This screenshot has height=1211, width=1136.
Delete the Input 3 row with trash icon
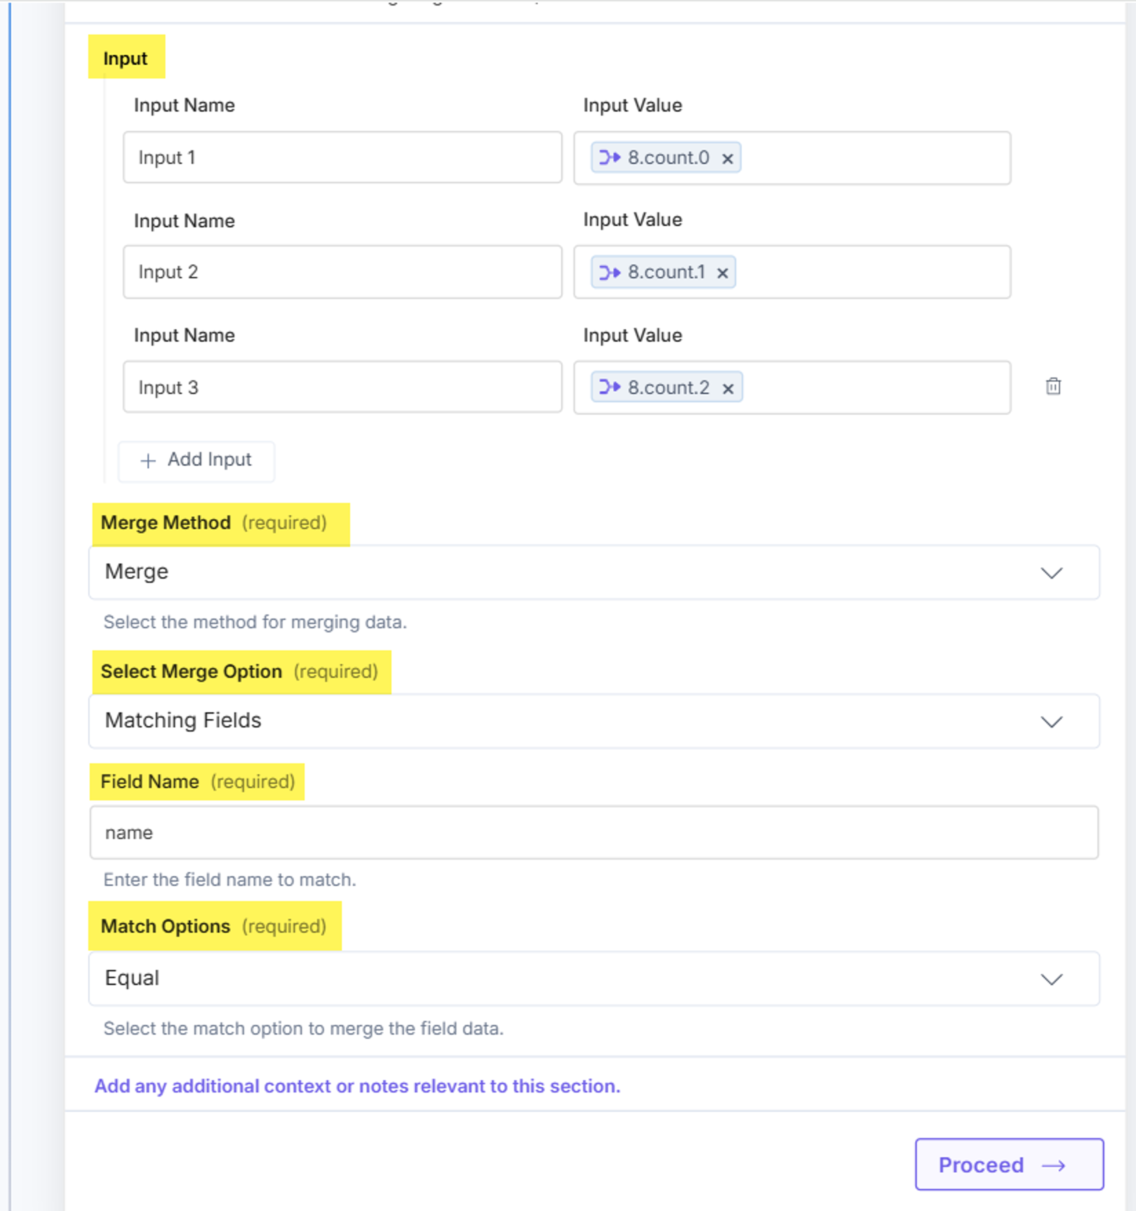pos(1053,386)
